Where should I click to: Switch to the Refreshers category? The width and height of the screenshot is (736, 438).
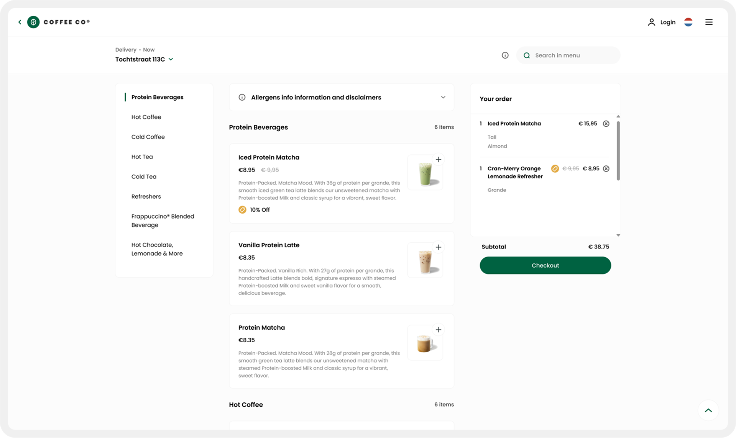point(146,196)
